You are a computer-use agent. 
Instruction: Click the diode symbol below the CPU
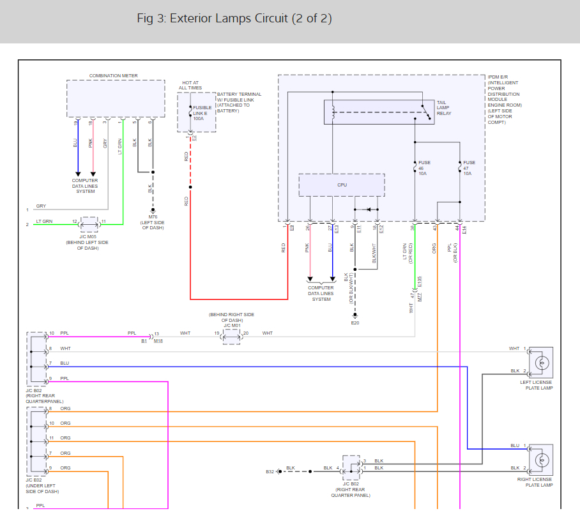369,209
